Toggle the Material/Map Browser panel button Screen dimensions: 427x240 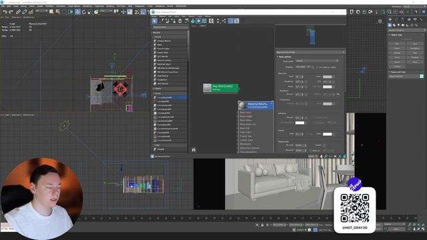tap(231, 21)
